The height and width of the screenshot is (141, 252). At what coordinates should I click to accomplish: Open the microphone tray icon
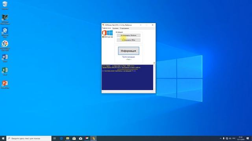point(224,138)
